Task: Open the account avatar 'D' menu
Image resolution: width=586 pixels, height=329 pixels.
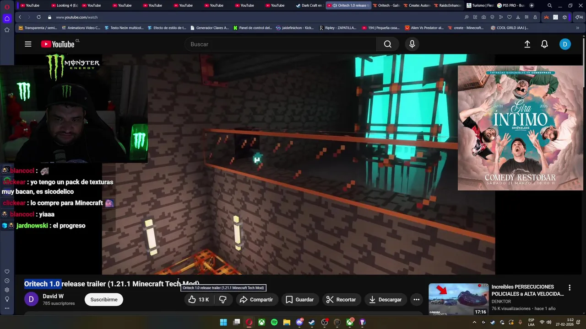Action: coord(565,44)
